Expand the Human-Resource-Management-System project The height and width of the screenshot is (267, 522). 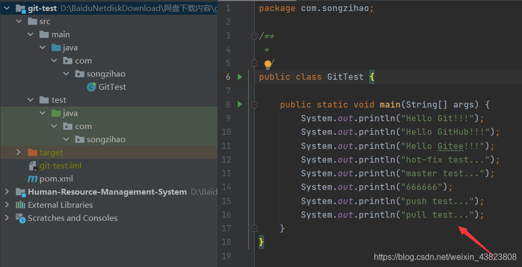click(7, 192)
